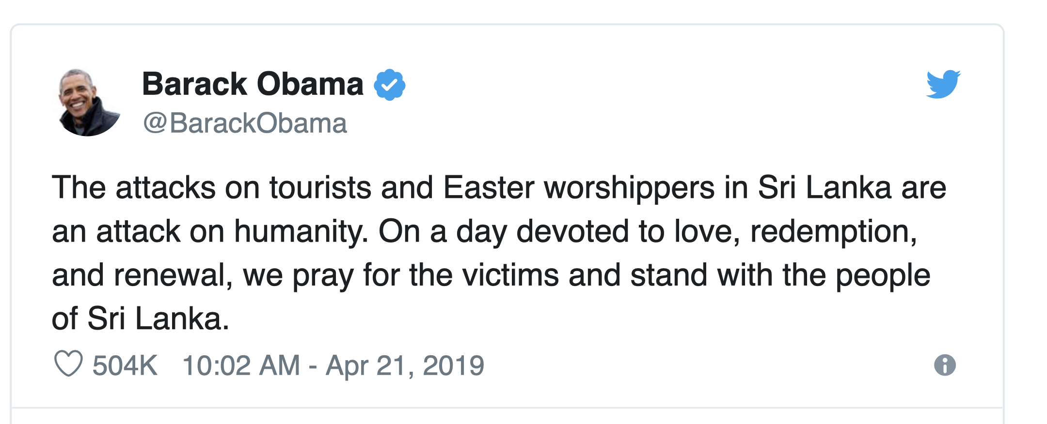Like the tweet with the heart icon
1047x424 pixels.
68,364
